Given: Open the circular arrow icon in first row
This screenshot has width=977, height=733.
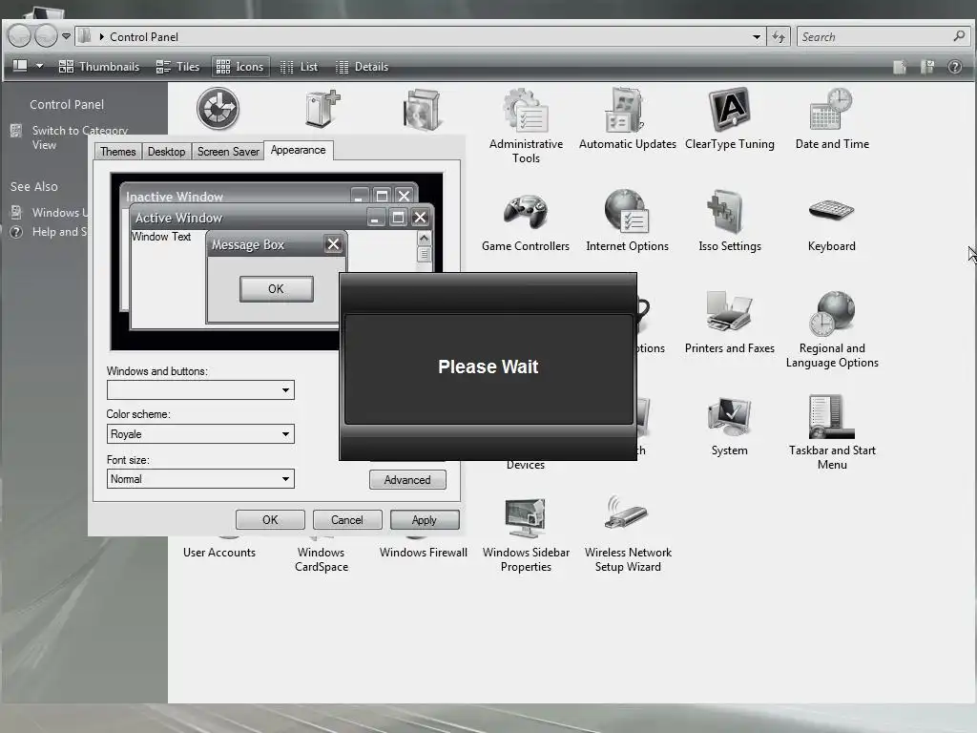Looking at the screenshot, I should point(218,109).
